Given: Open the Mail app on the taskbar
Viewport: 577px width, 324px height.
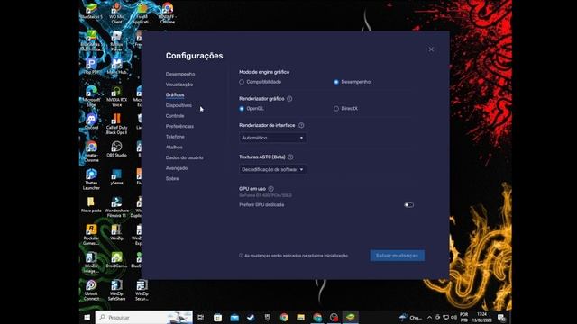Looking at the screenshot, I should [234, 317].
